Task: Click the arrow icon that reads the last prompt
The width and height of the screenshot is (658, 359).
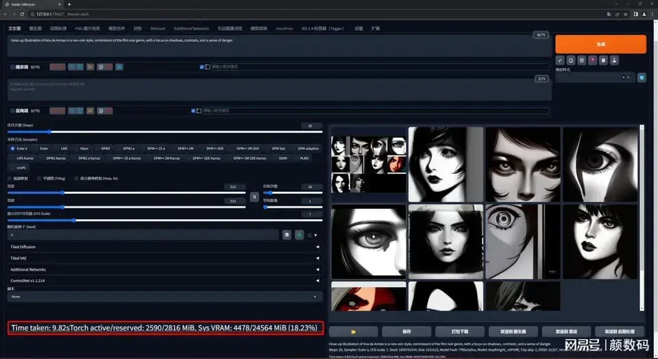Action: 560,60
